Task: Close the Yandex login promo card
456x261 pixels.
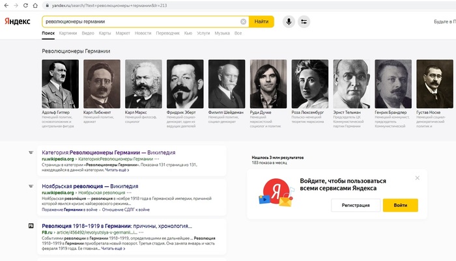Action: tap(418, 178)
